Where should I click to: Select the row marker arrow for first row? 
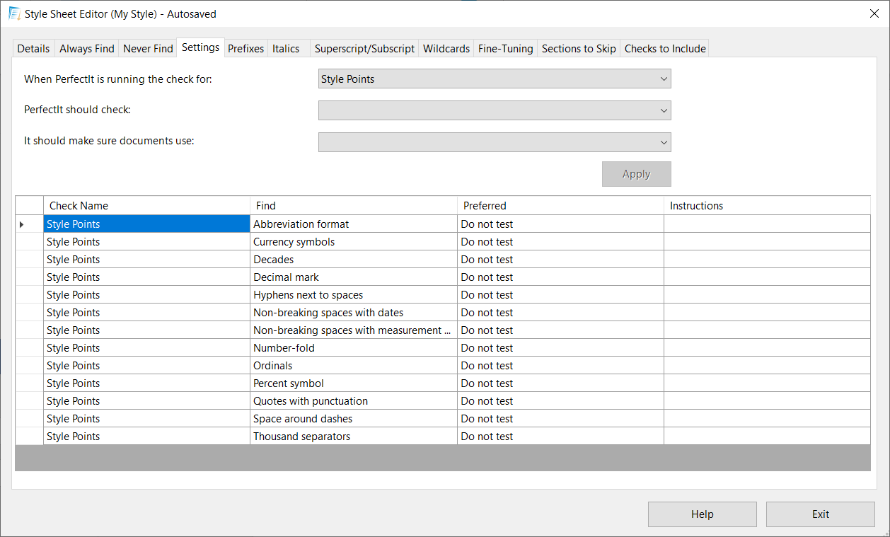coord(22,224)
